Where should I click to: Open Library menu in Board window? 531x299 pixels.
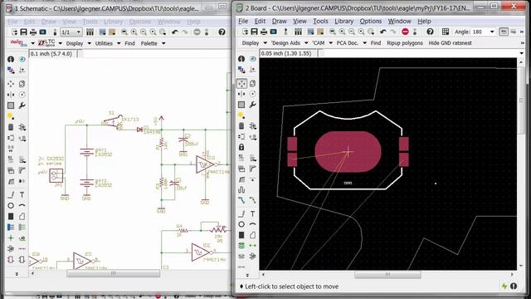[x=344, y=21]
